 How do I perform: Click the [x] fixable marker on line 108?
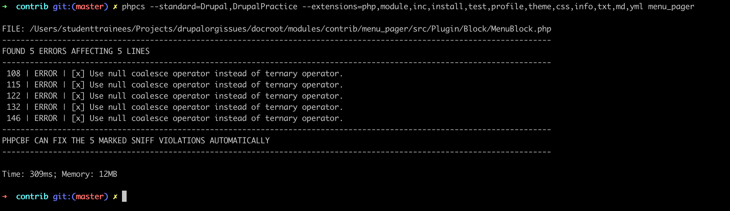tap(78, 74)
